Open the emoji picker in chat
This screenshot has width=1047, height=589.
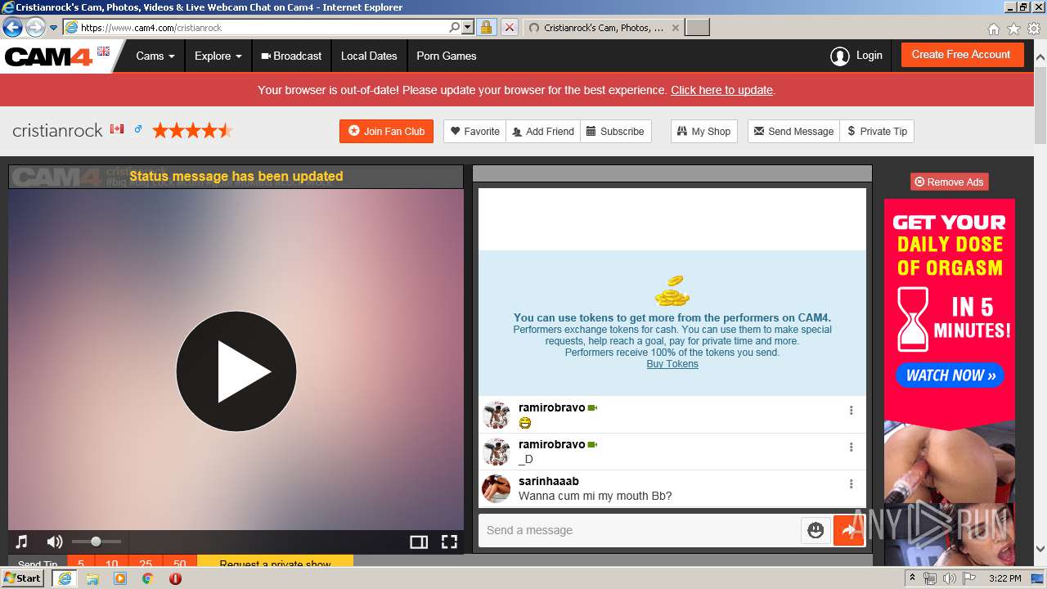pos(816,530)
